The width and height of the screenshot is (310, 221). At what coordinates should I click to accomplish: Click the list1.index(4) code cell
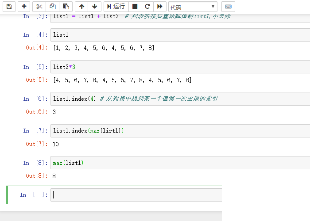(x=177, y=99)
